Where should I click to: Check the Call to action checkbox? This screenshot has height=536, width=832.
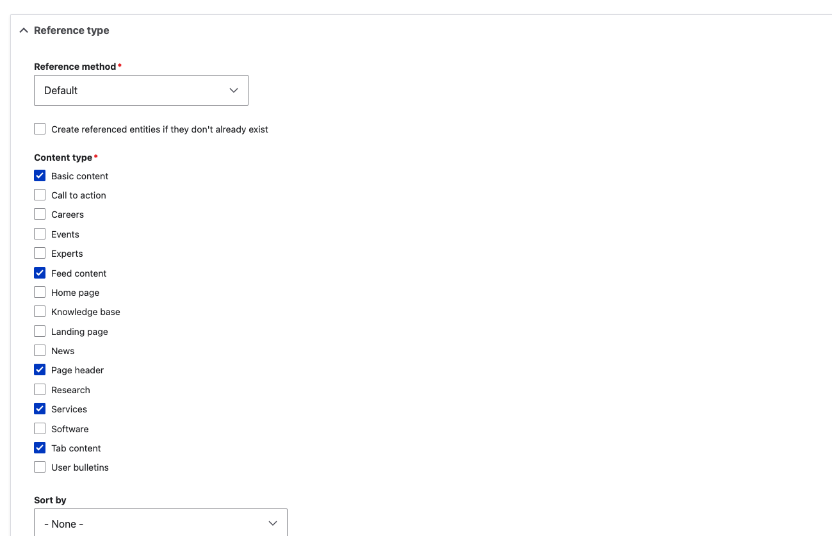coord(40,195)
